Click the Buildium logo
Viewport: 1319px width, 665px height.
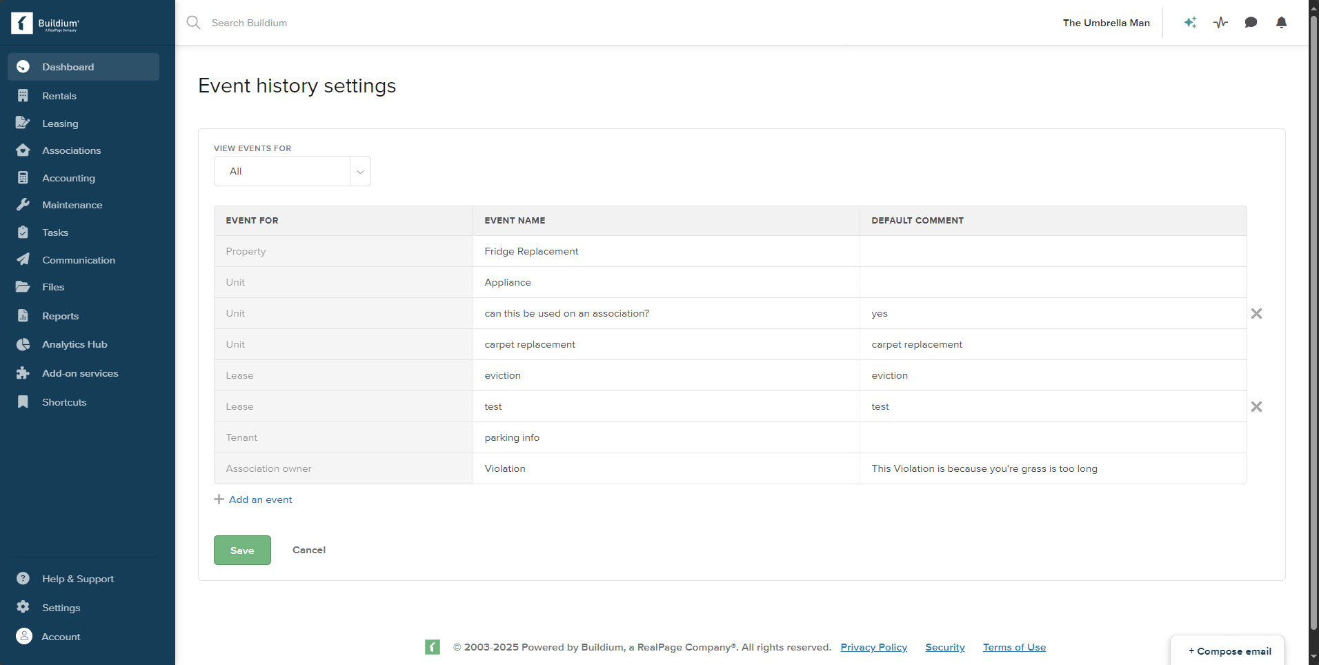(46, 23)
